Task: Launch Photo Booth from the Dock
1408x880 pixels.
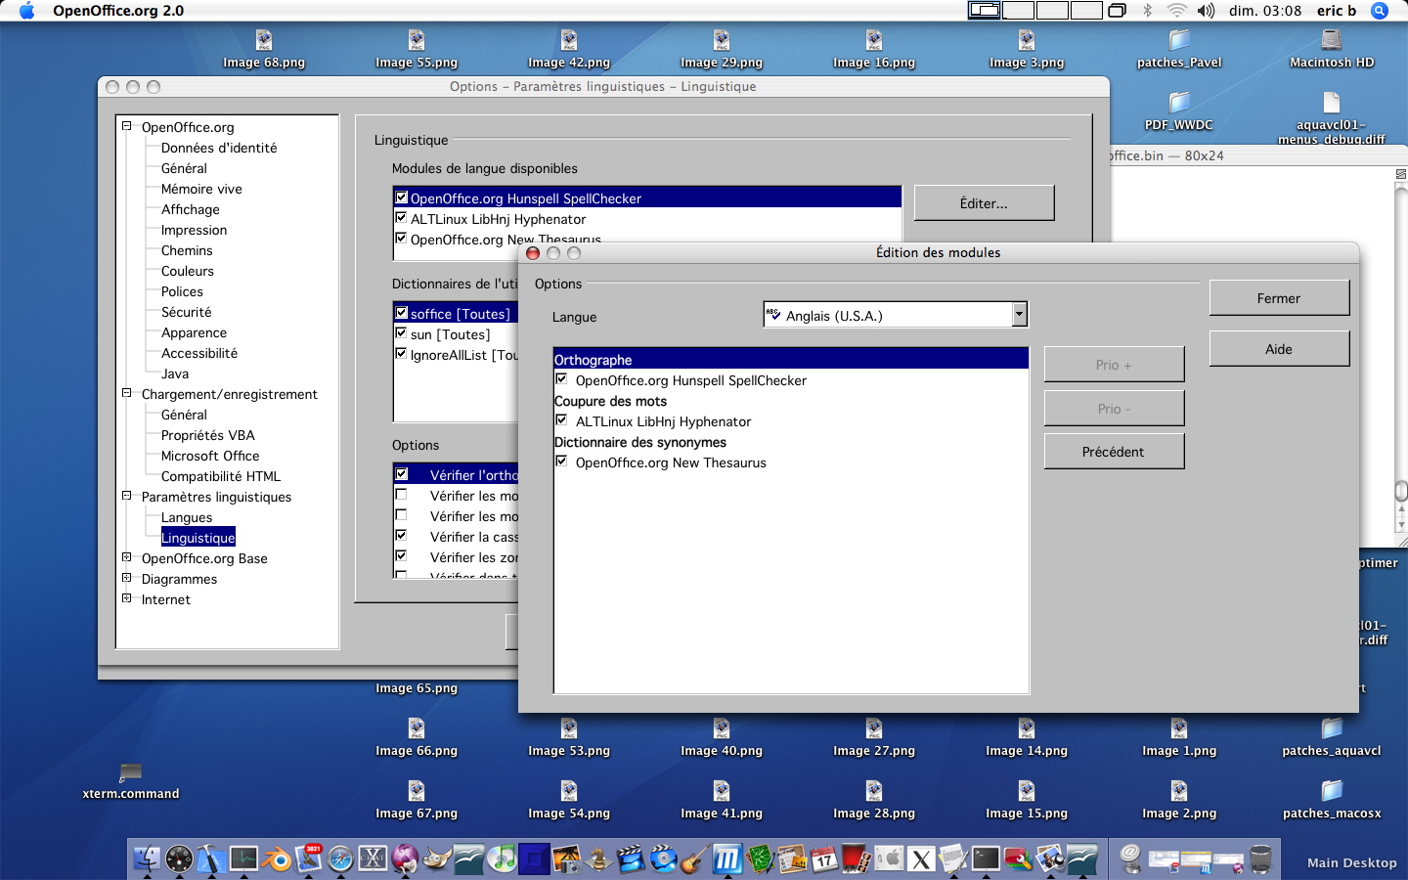Action: tap(857, 858)
